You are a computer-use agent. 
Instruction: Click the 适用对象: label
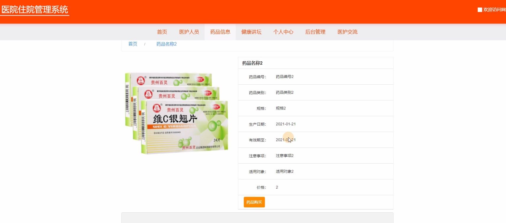pyautogui.click(x=257, y=172)
